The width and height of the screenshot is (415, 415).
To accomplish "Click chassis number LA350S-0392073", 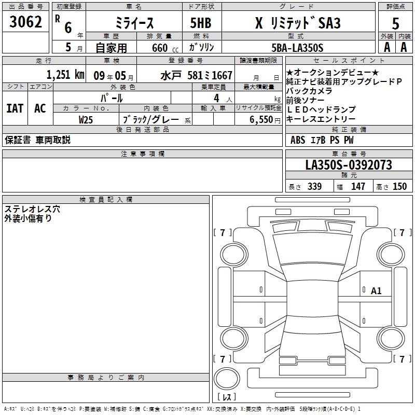I will [x=349, y=165].
